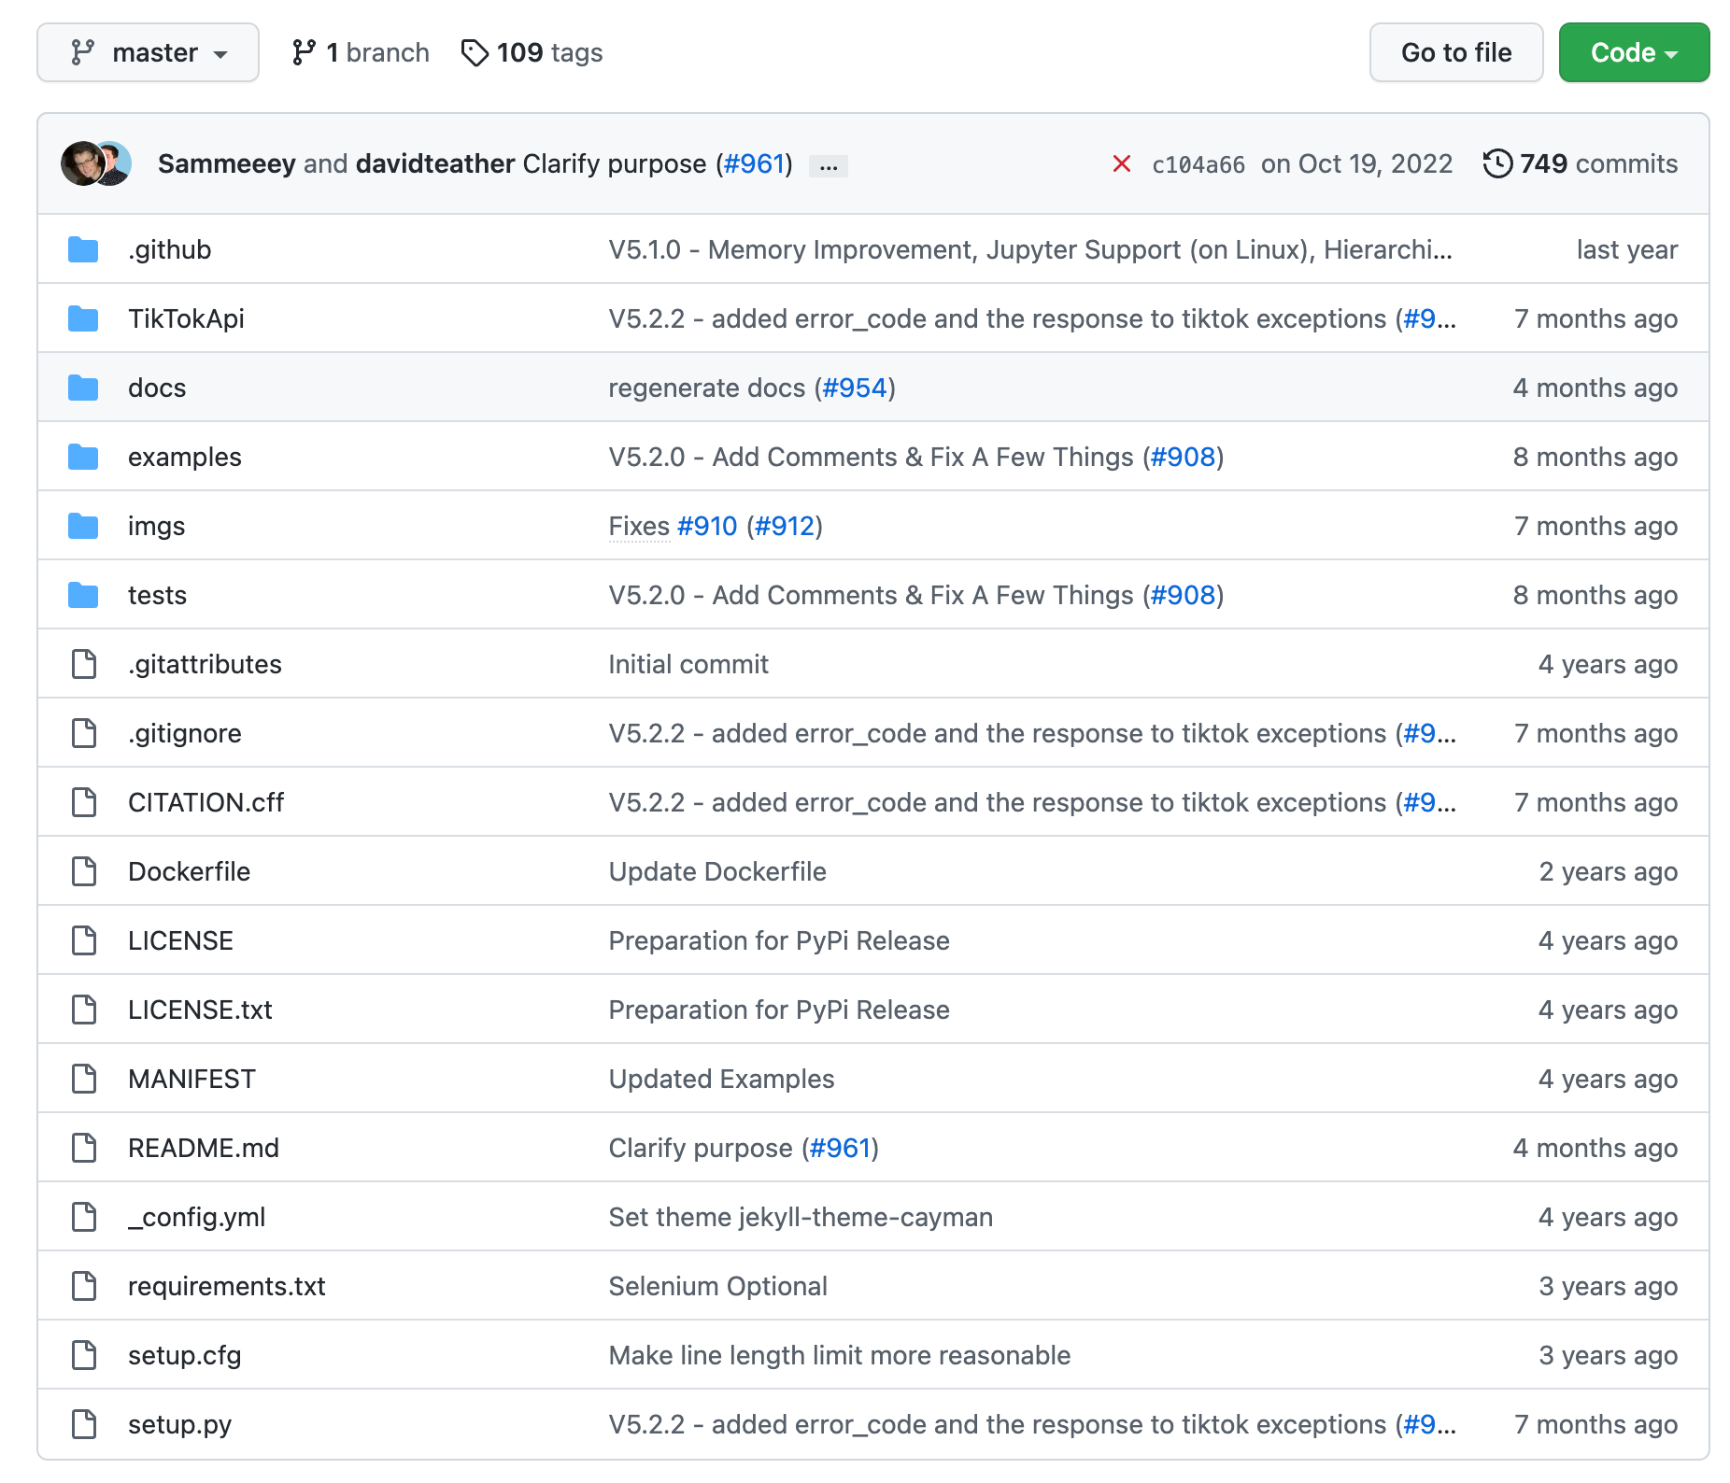Click the _config.yml file icon

coord(84,1217)
